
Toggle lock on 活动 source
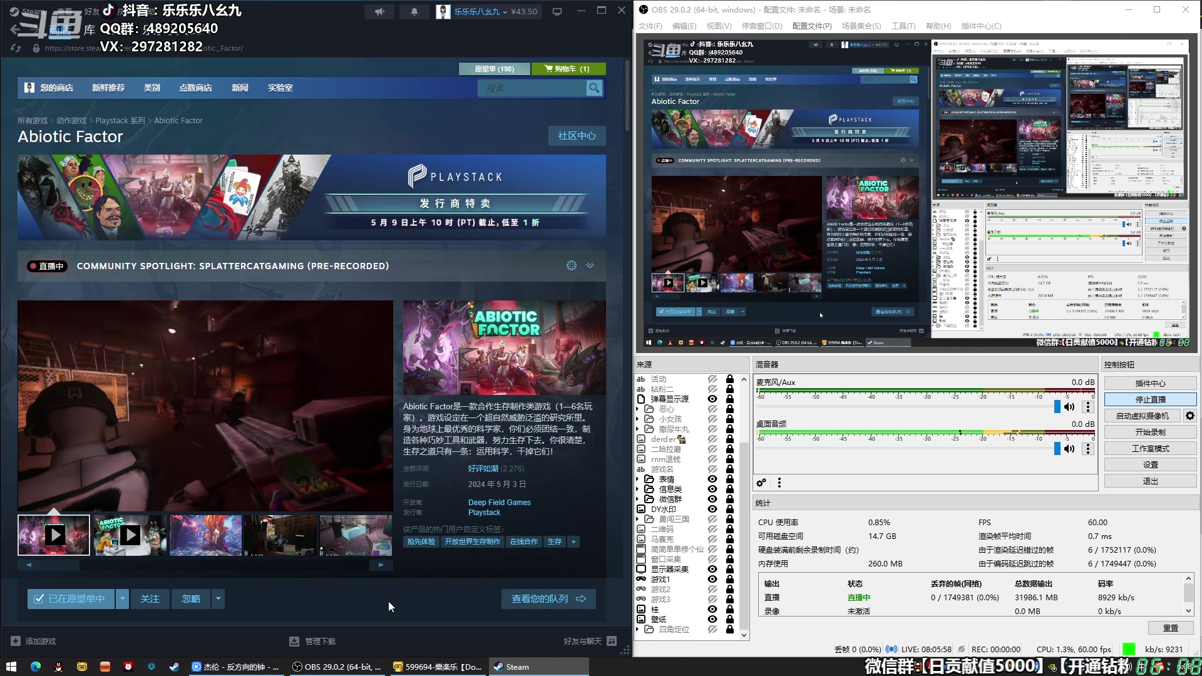pos(730,379)
